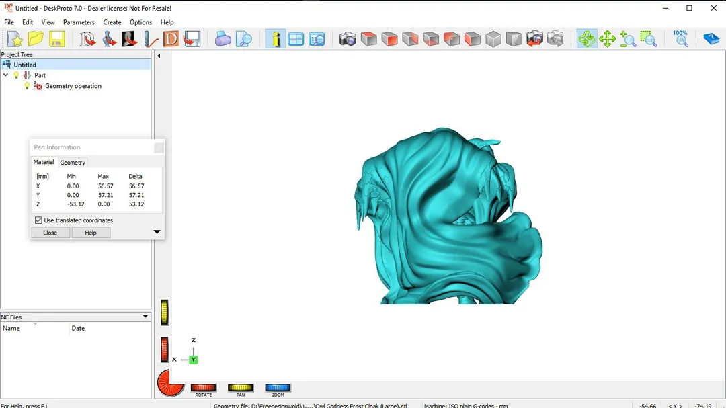Screen dimensions: 726x408
Task: Click the Print preview icon (page with magnifier)
Action: coord(243,39)
